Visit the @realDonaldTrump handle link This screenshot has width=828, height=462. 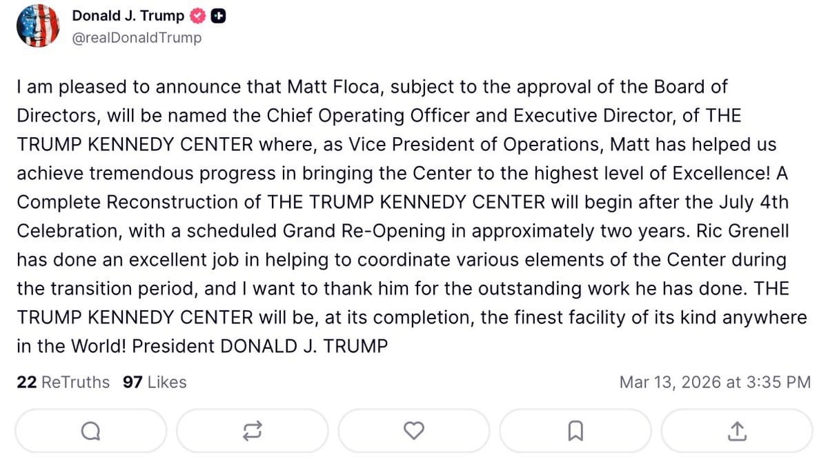[x=137, y=38]
